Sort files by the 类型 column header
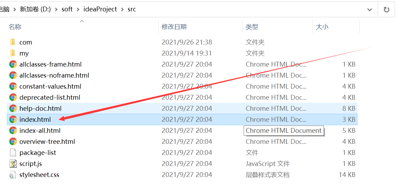Screen dimensions: 397x188 (252, 27)
